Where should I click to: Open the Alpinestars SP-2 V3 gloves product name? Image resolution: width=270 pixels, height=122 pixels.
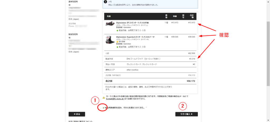(132, 23)
